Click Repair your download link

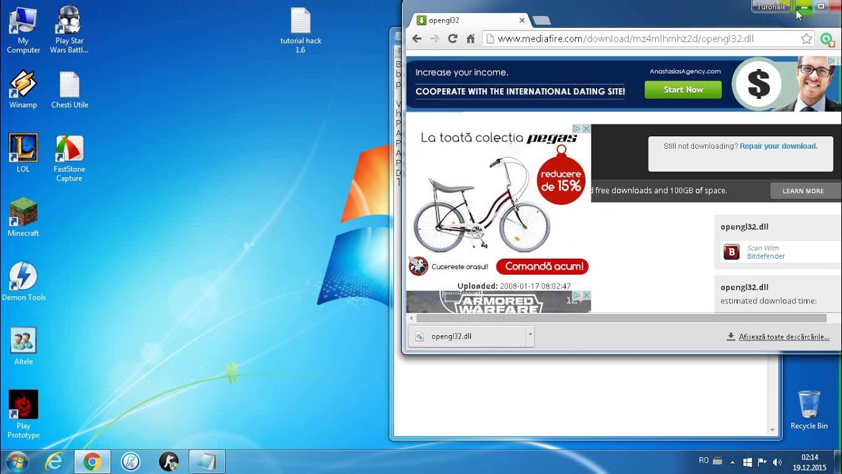pos(778,146)
